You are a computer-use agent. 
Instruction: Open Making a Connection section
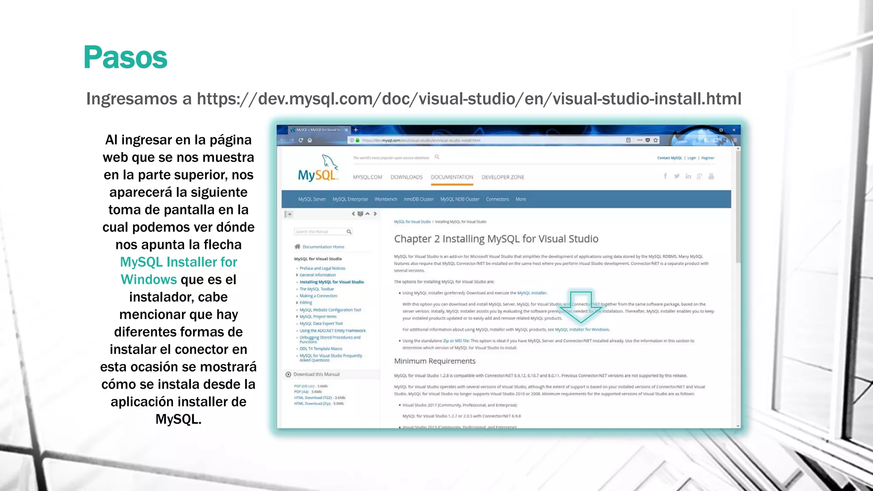[318, 296]
